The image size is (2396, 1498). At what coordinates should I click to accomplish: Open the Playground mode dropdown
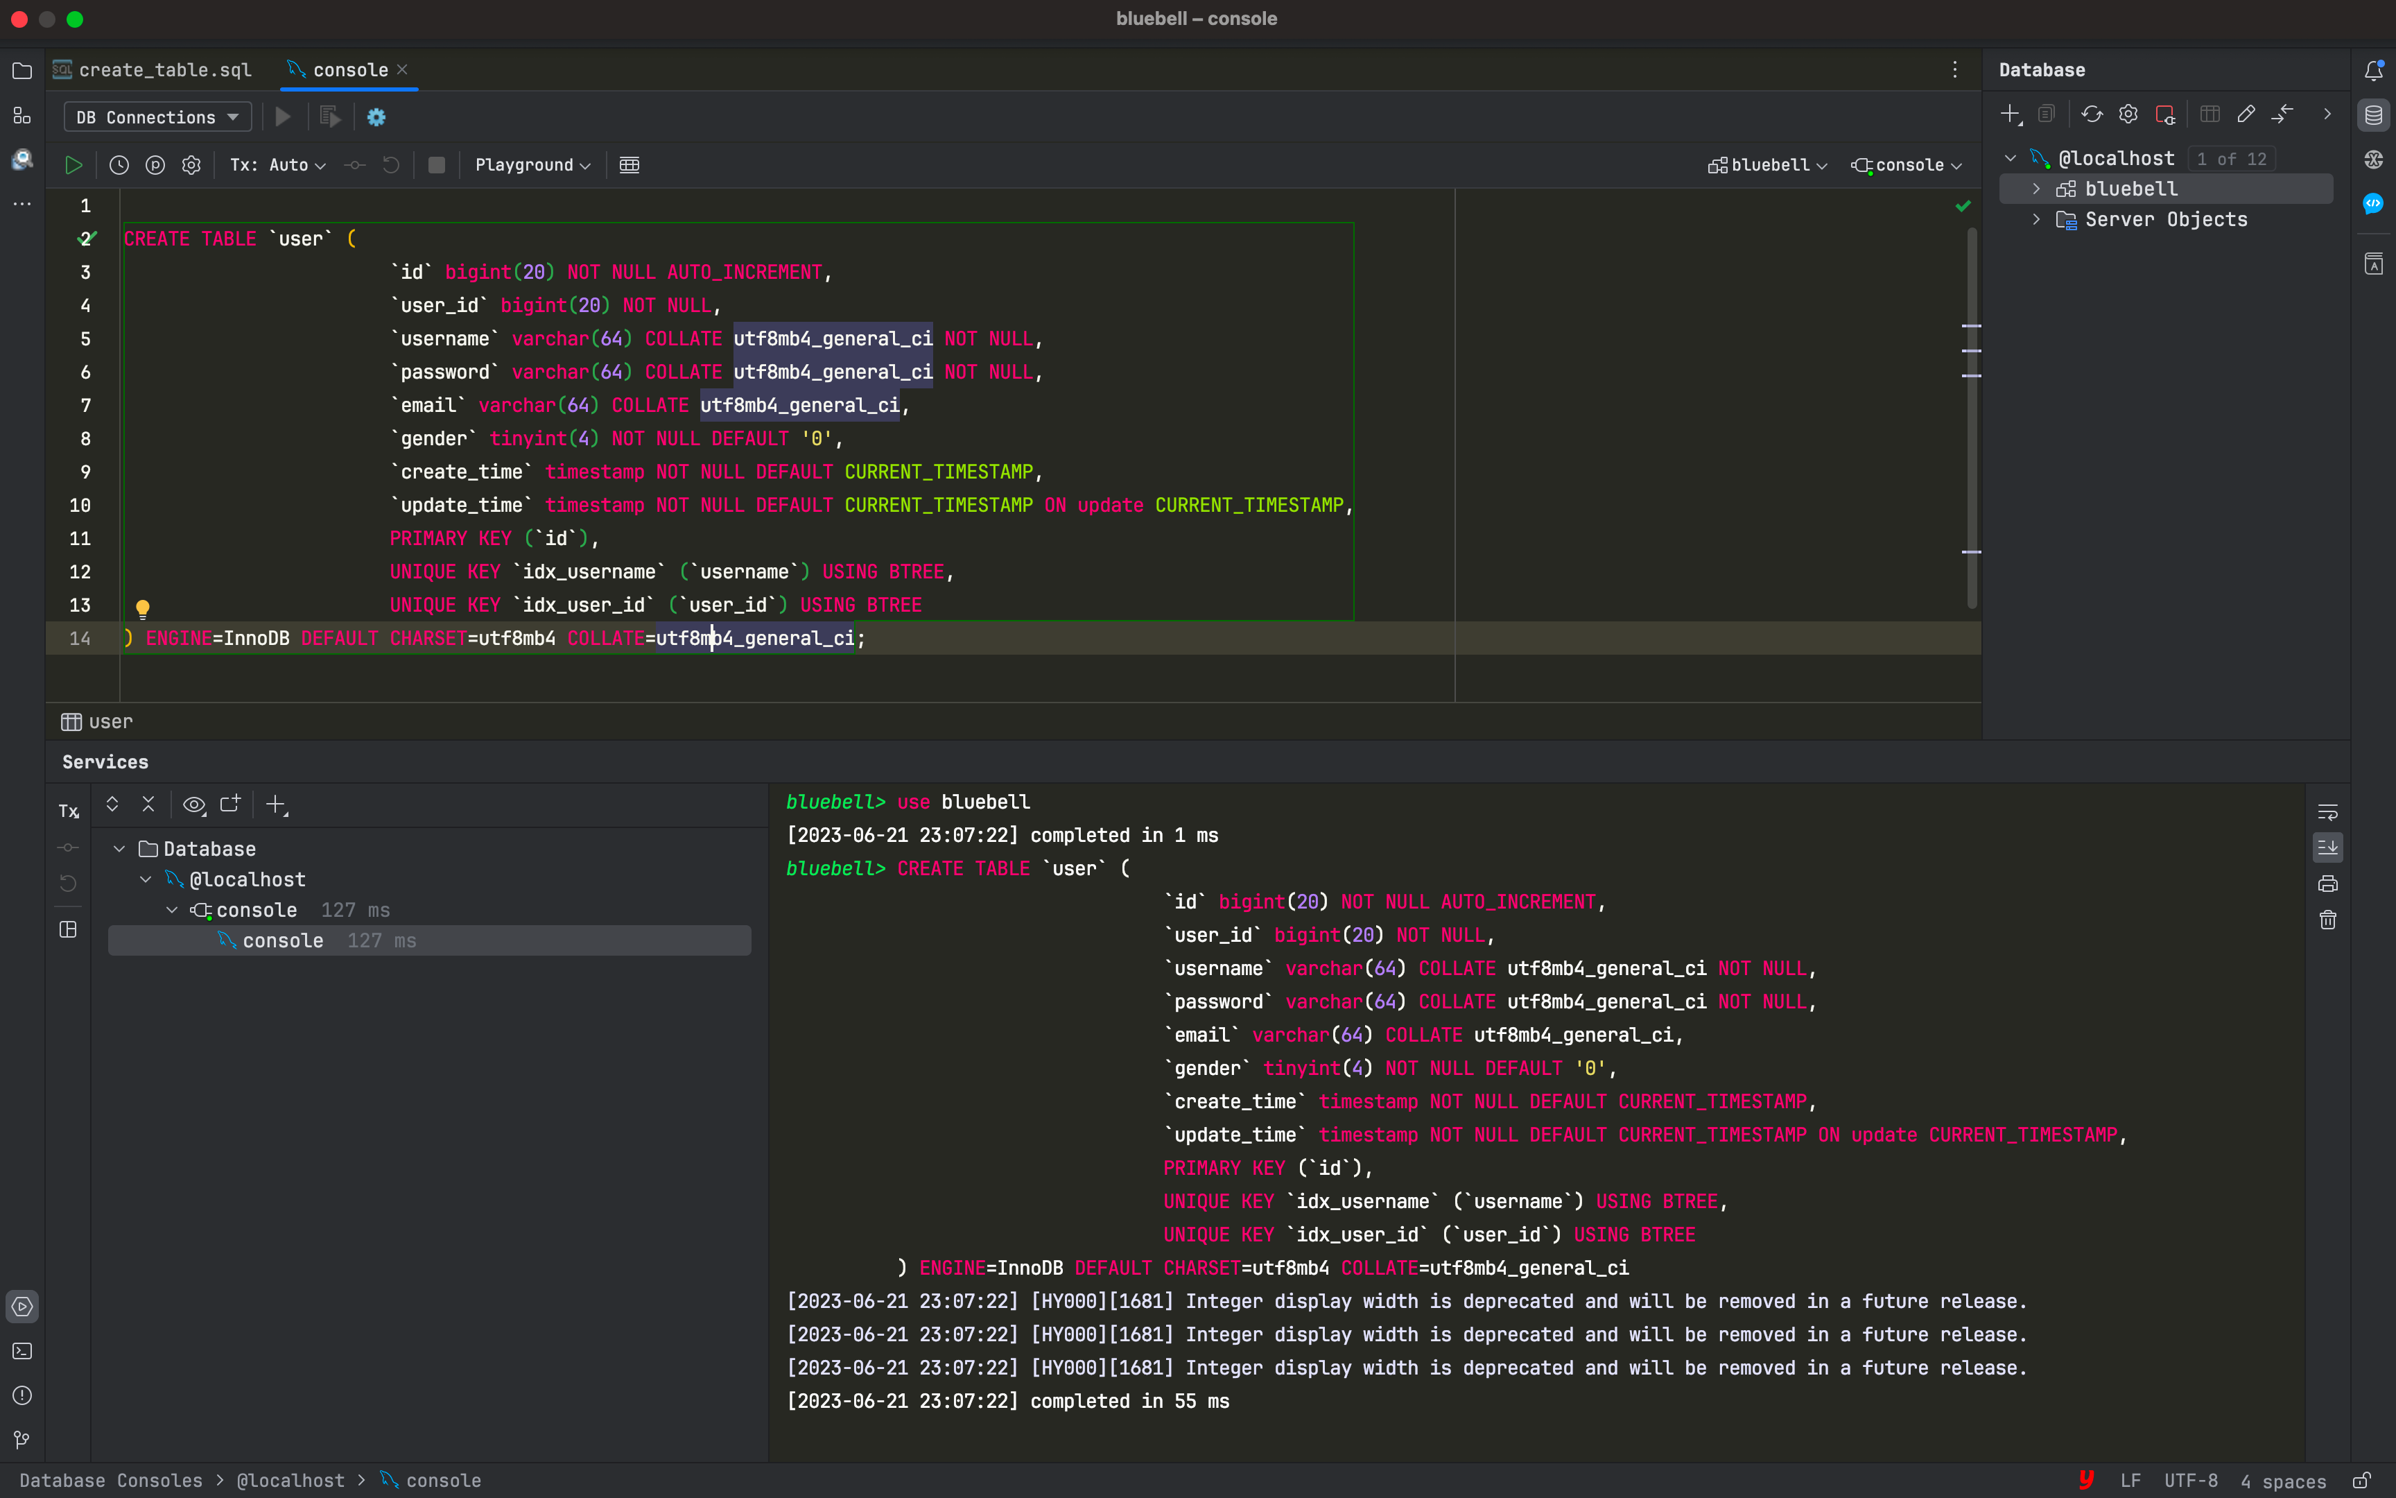[532, 164]
